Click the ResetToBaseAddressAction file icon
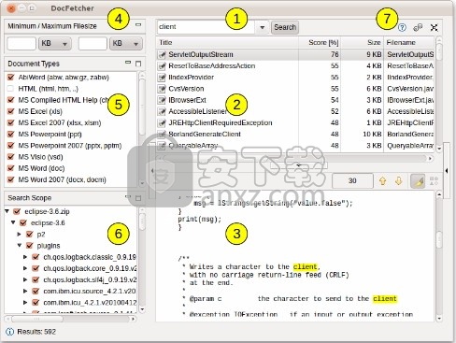 point(162,66)
